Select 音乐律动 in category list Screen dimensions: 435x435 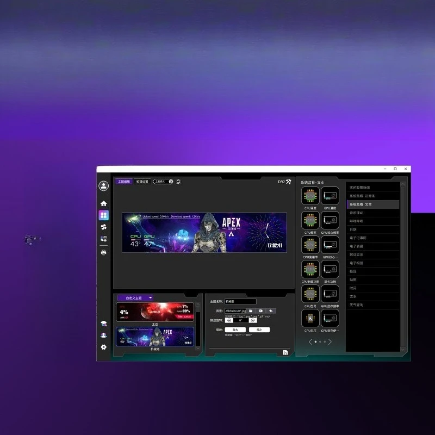pos(373,213)
